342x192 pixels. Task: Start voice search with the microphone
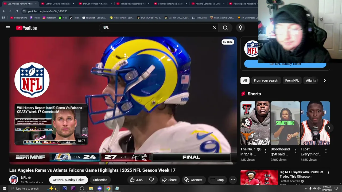pos(240,28)
